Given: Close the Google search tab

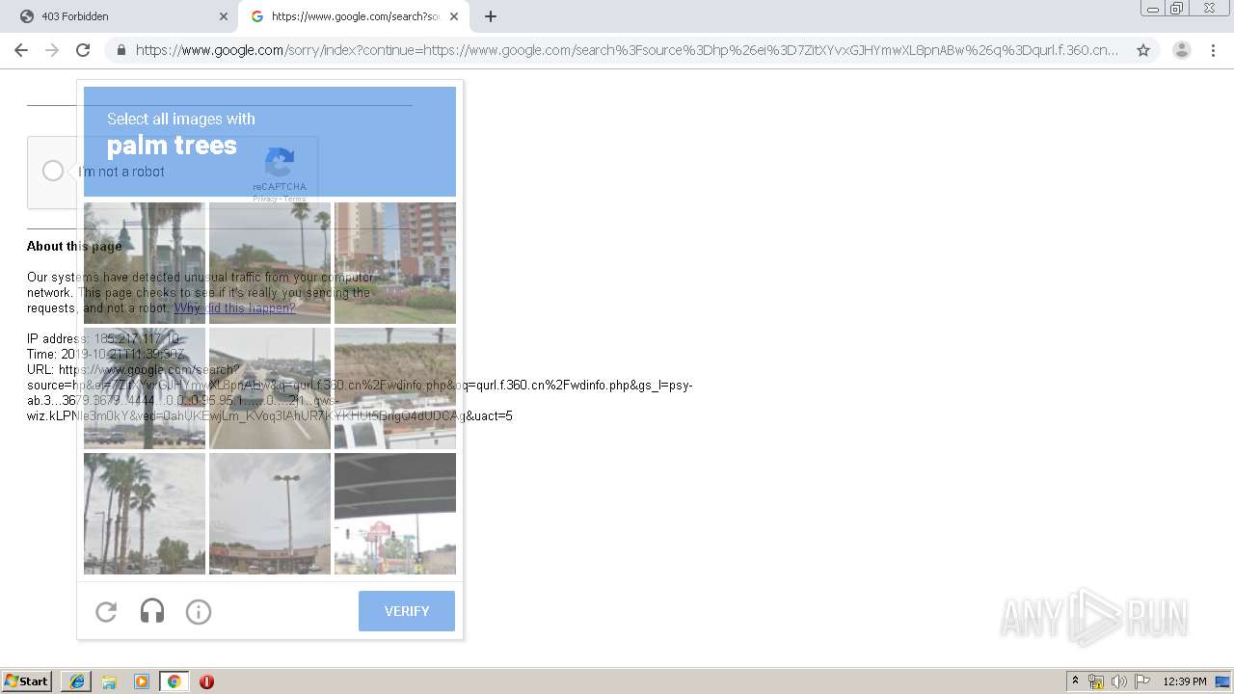Looking at the screenshot, I should click(454, 16).
